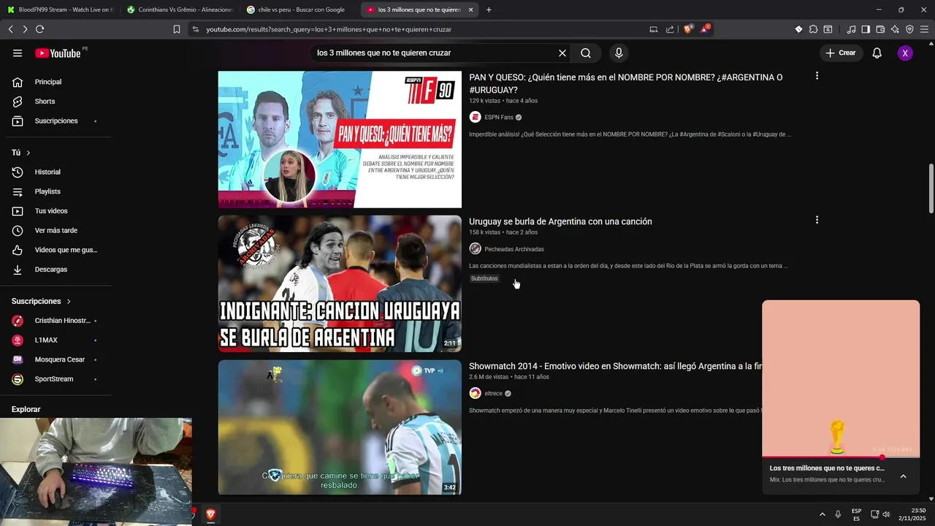Image resolution: width=935 pixels, height=526 pixels.
Task: Switch to the Corinthians Vs Grêmio tab
Action: pos(180,9)
